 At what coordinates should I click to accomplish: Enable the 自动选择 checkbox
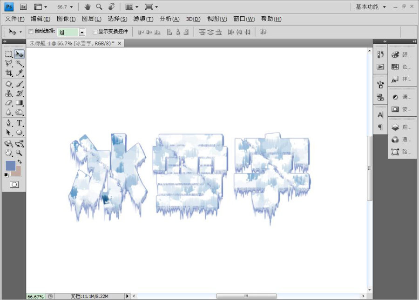31,32
